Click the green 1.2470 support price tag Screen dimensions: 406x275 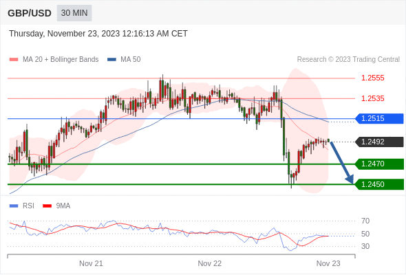[379, 164]
